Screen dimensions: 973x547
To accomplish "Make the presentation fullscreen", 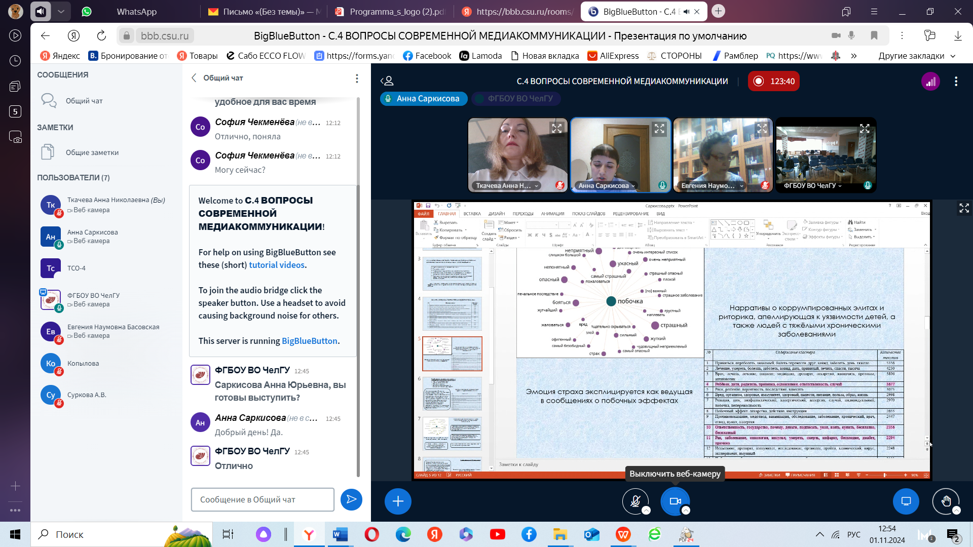I will pos(964,208).
